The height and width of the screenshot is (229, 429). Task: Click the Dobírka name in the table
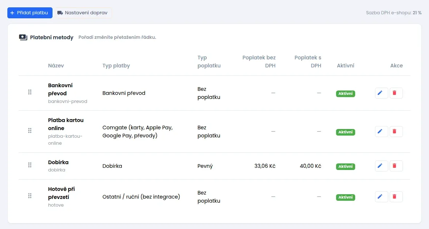[x=58, y=162]
